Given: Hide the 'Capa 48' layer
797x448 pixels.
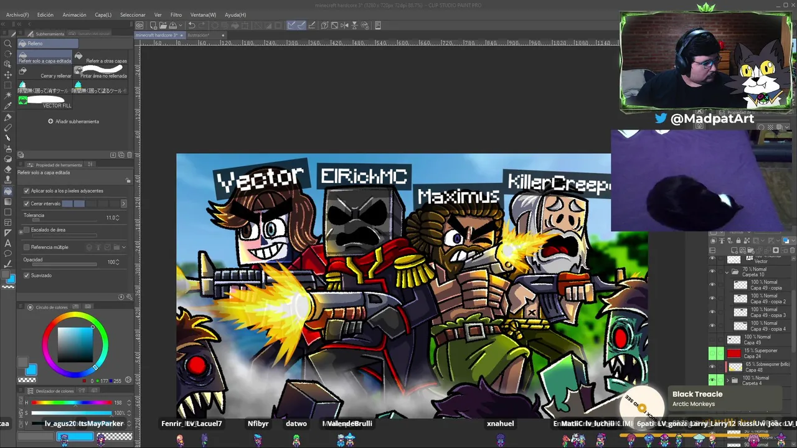Looking at the screenshot, I should (712, 367).
